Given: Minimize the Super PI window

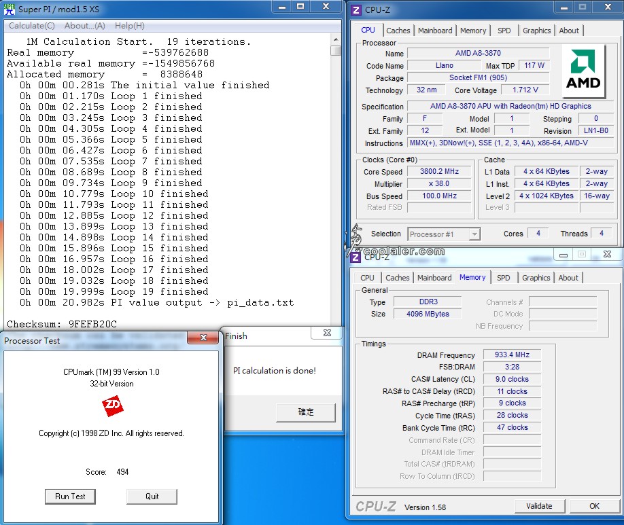Looking at the screenshot, I should [x=282, y=7].
